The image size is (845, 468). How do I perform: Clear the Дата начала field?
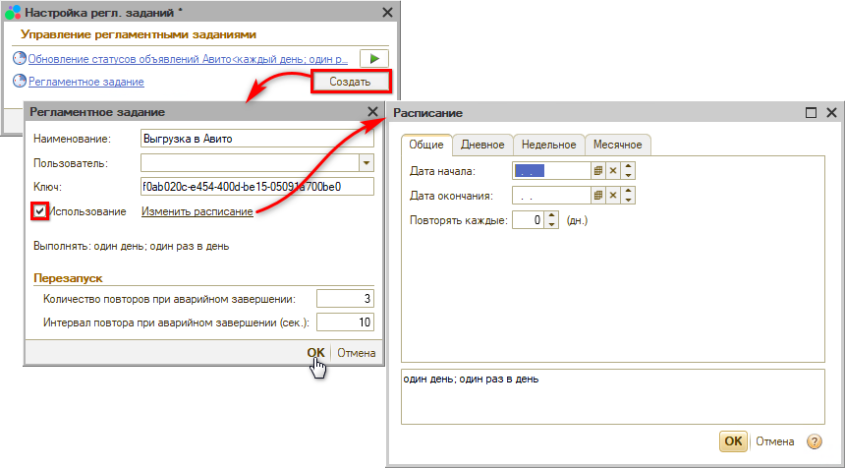(613, 171)
